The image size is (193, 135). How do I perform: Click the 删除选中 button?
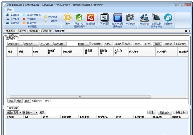180,112
